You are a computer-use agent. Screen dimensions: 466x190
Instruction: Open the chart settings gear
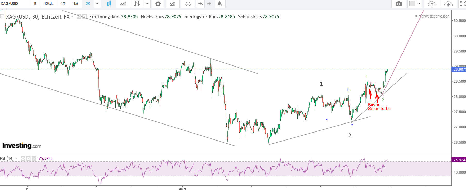(158, 4)
